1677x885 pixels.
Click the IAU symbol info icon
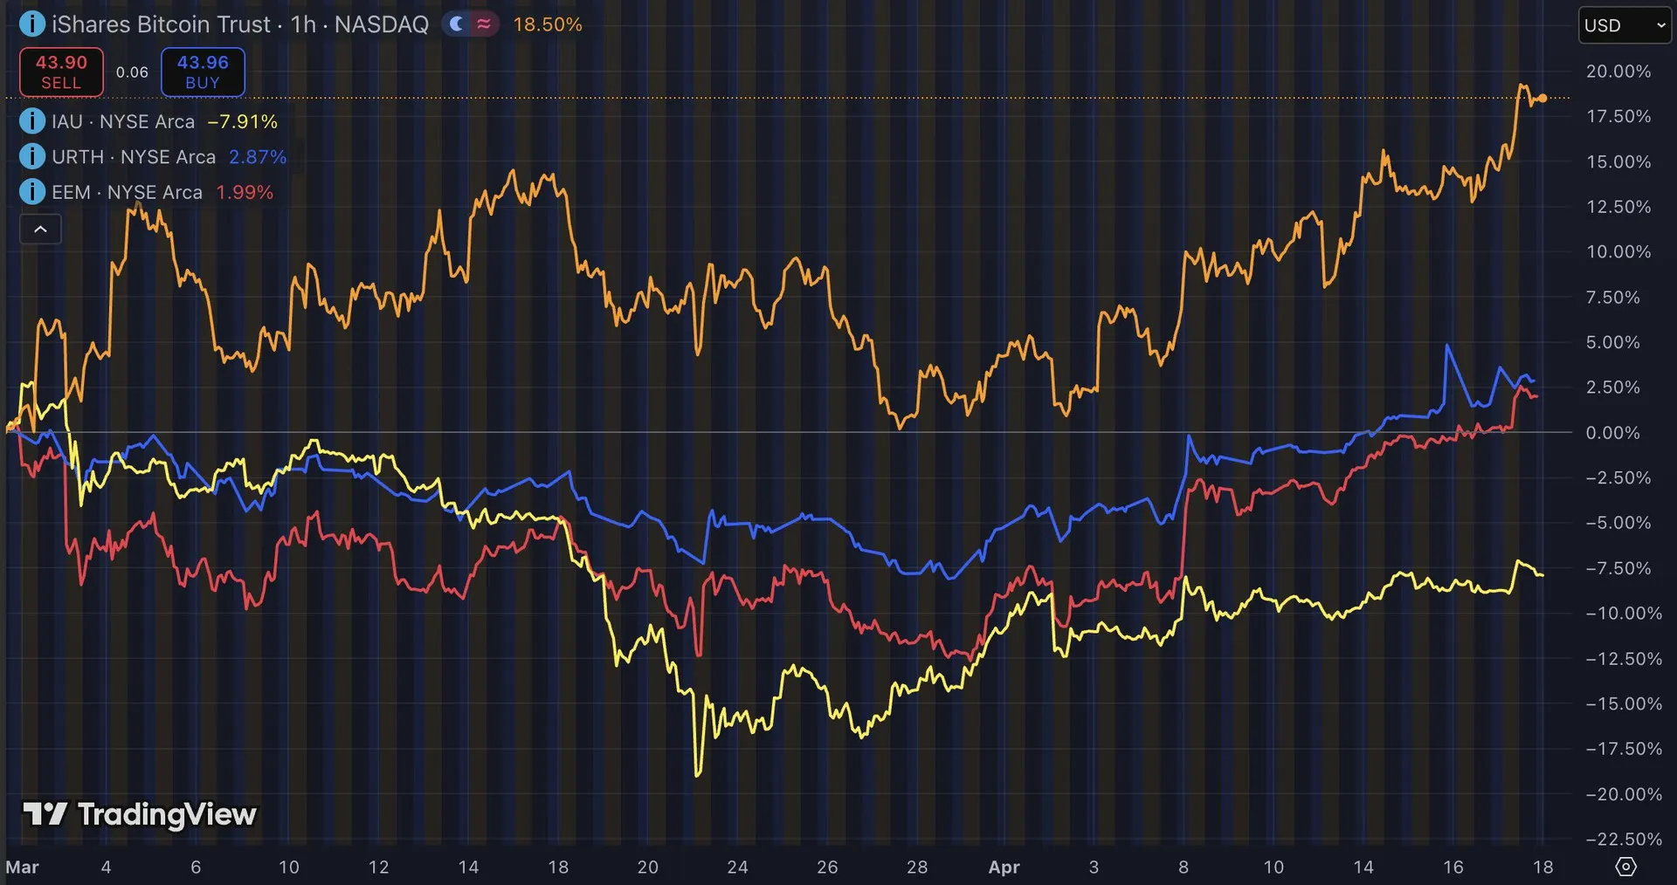(x=32, y=121)
